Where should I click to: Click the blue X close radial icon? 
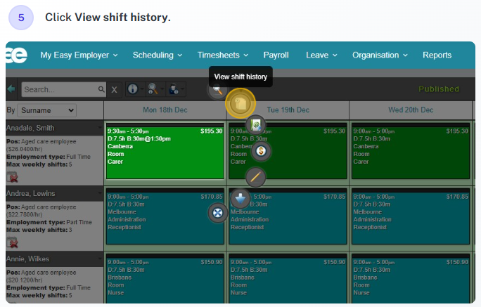click(217, 213)
